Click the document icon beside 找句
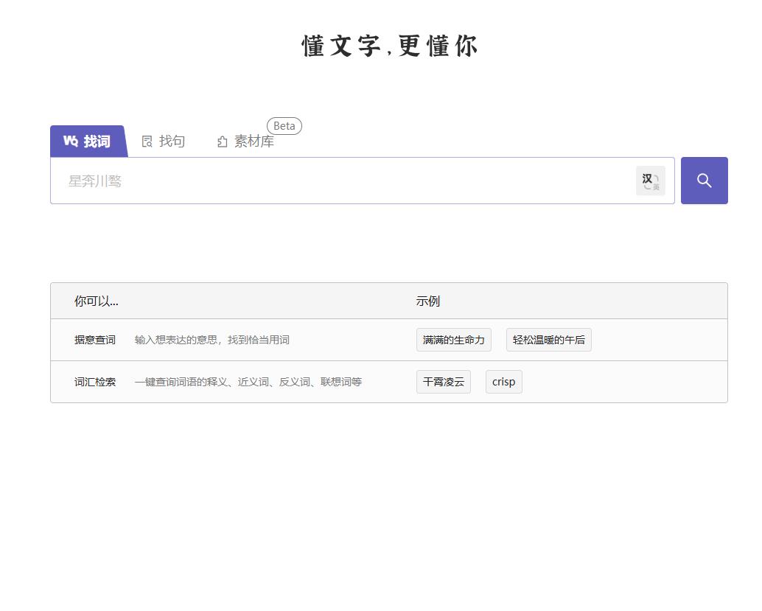This screenshot has width=762, height=611. pyautogui.click(x=147, y=141)
